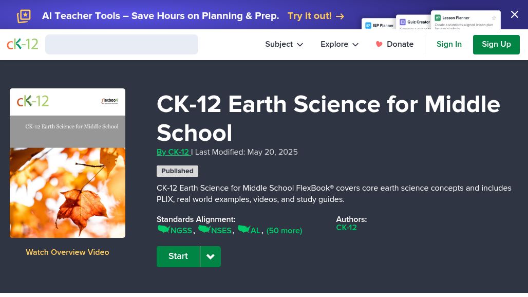Click the Earth Science book cover thumbnail
The width and height of the screenshot is (528, 297).
(67, 163)
